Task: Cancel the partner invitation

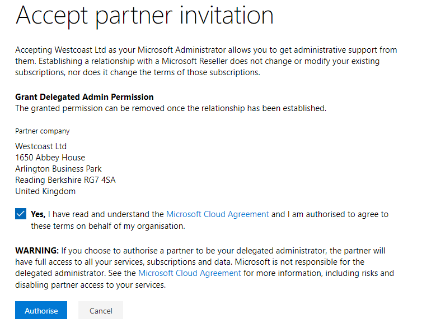Action: (101, 310)
